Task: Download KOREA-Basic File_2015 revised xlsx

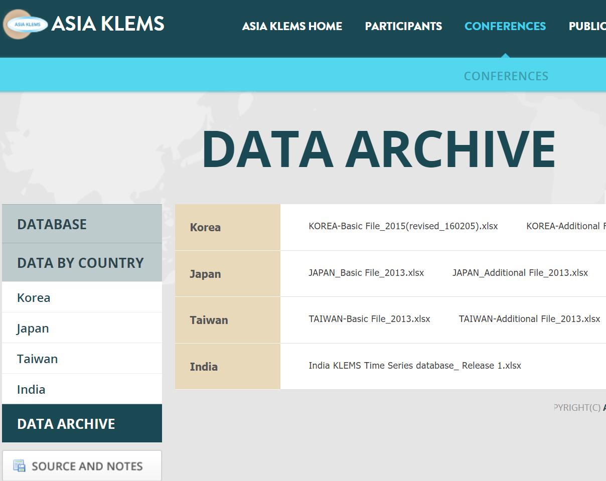Action: [403, 226]
